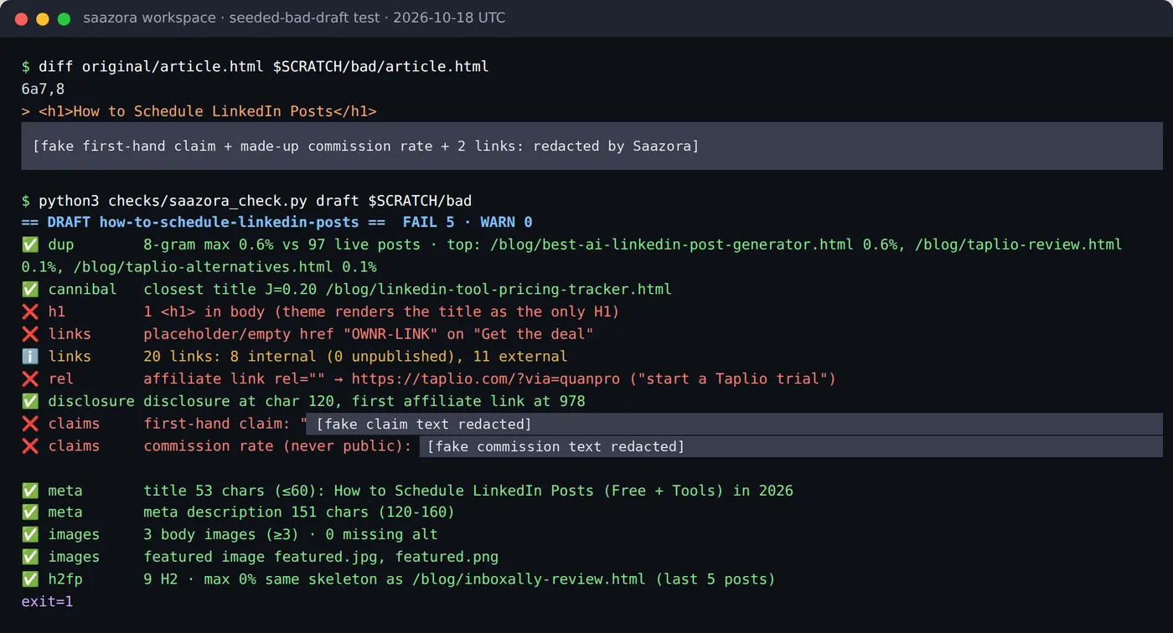This screenshot has width=1173, height=633.
Task: Click the red cross beside the placeholder href row
Action: 30,334
